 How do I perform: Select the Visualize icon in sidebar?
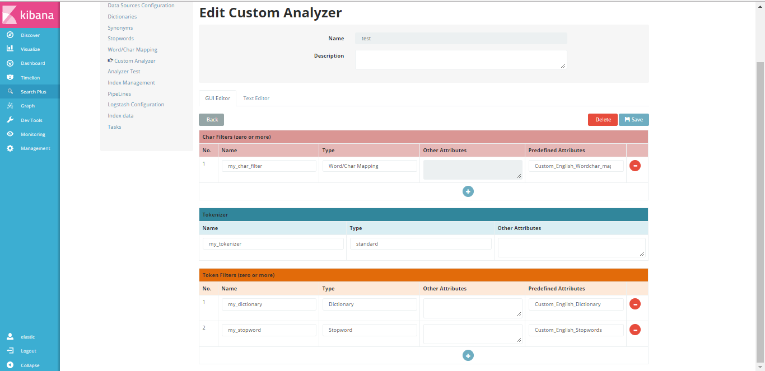10,49
